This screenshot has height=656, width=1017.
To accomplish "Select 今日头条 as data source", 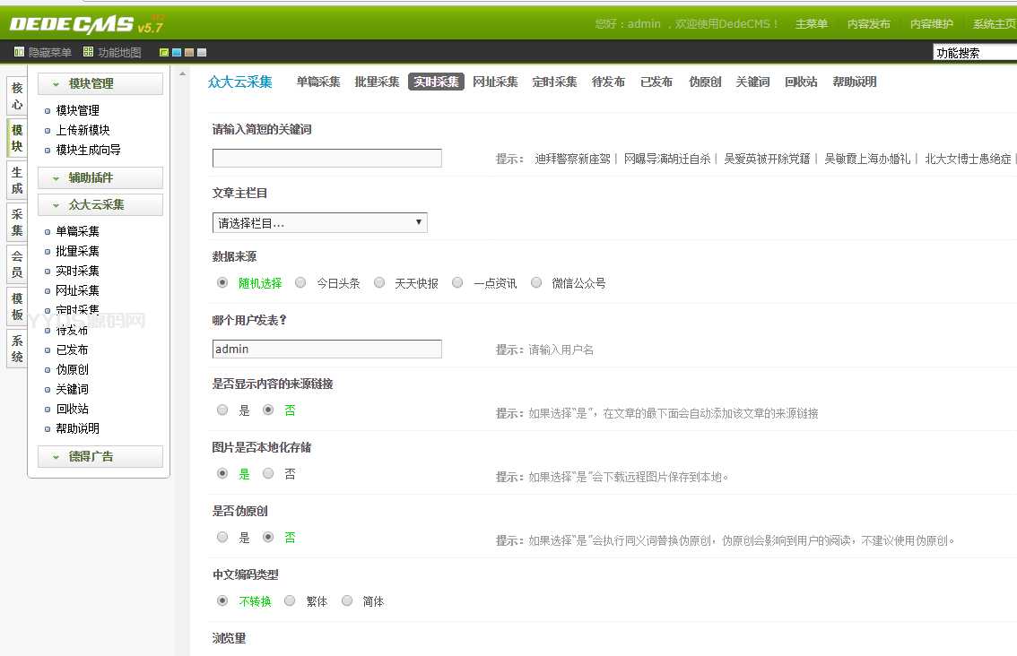I will [300, 283].
